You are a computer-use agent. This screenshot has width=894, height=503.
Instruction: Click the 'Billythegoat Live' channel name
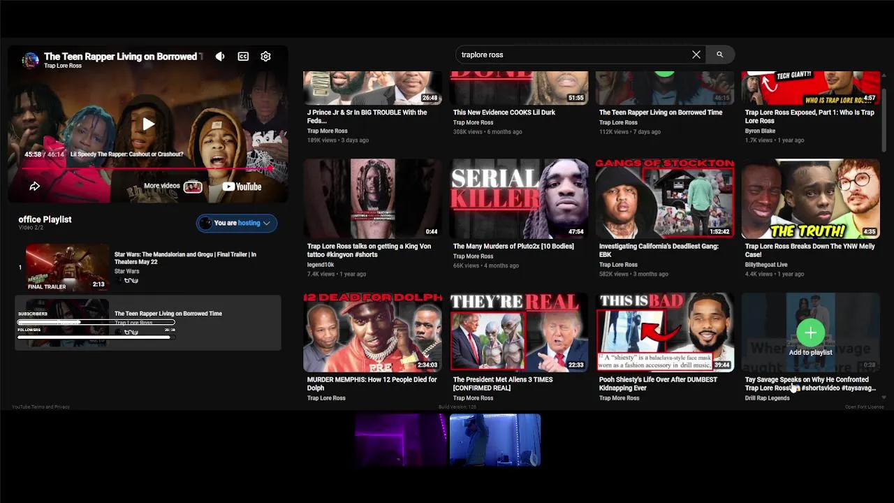coord(766,265)
